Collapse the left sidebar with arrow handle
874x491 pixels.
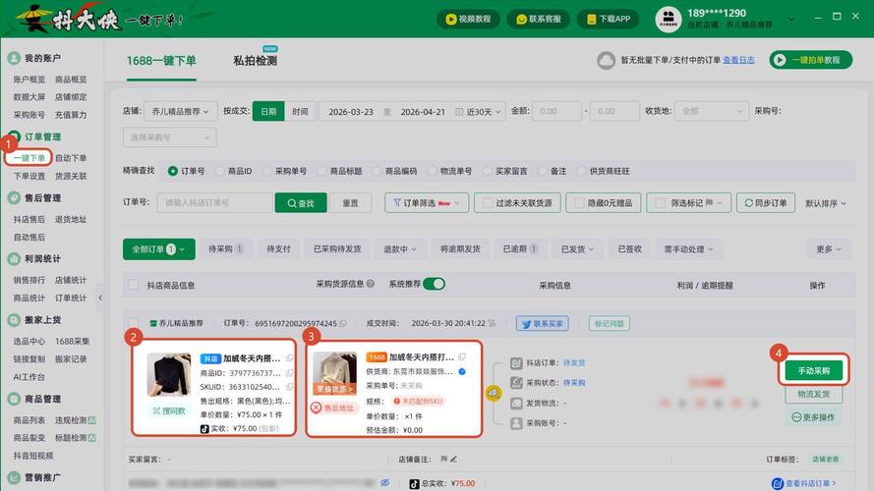click(x=99, y=297)
